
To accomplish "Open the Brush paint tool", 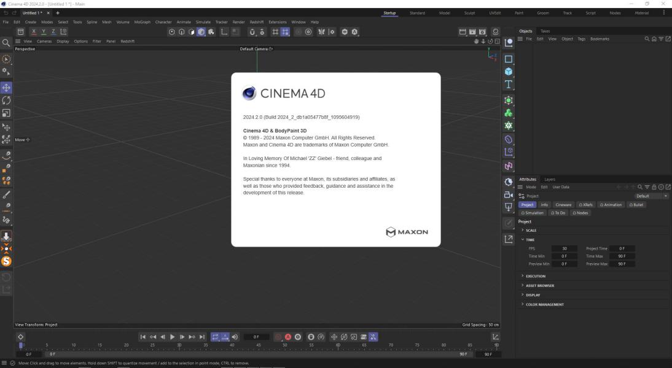I will tap(6, 194).
